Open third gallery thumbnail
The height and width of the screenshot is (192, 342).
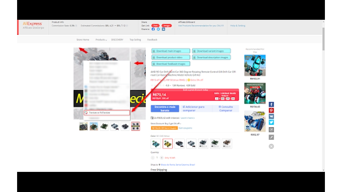click(x=104, y=126)
